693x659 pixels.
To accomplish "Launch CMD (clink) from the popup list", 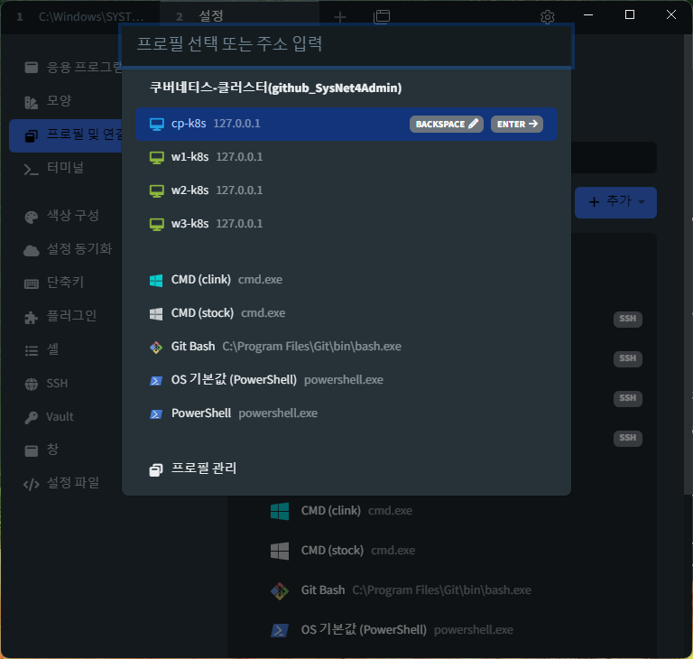I will tap(346, 280).
